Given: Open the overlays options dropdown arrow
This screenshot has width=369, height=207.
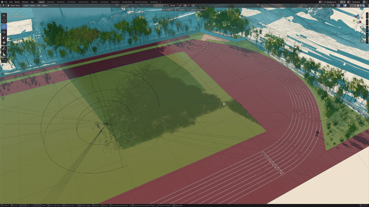Looking at the screenshot, I should tap(348, 6).
